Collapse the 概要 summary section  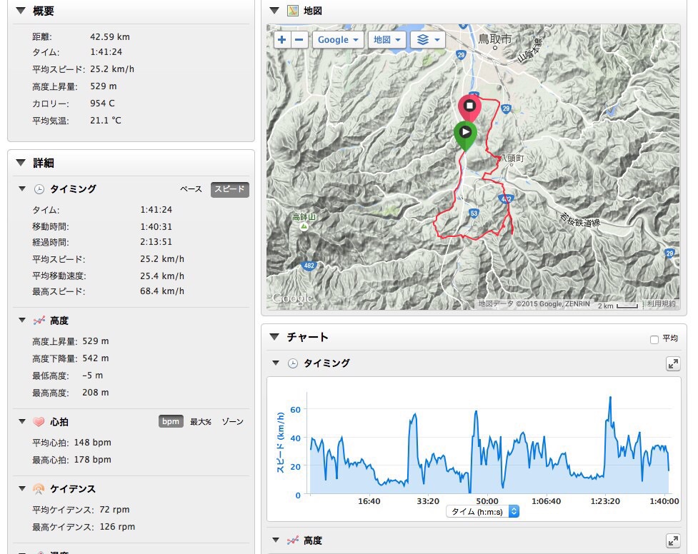click(x=20, y=11)
